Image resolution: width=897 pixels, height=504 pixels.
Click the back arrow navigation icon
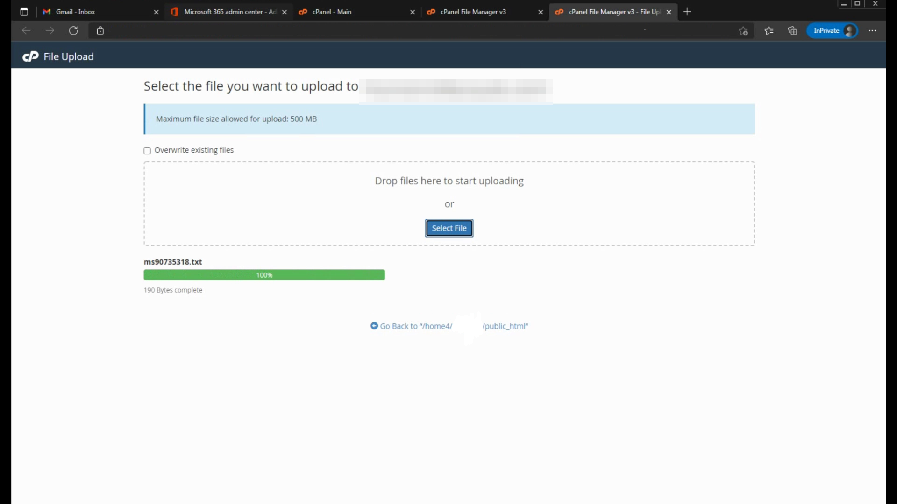pyautogui.click(x=26, y=31)
